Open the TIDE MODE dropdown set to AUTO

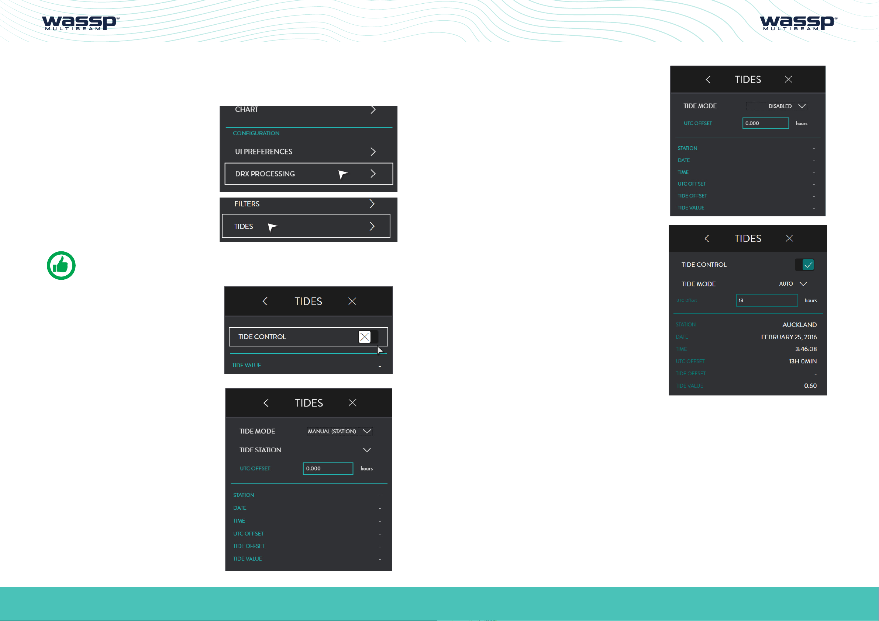(x=793, y=284)
